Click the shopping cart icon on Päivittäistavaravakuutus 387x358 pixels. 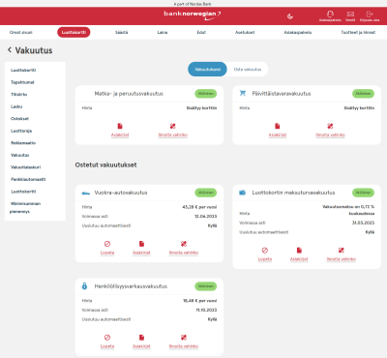pos(243,93)
